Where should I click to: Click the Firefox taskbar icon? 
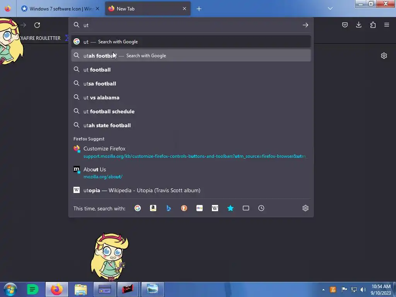[57, 289]
